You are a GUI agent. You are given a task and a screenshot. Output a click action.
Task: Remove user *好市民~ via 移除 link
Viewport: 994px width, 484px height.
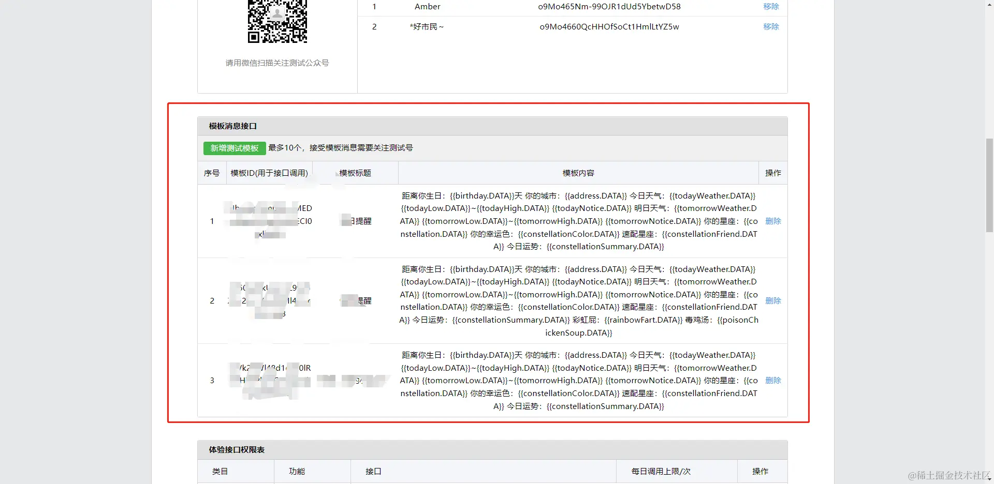[x=771, y=26]
